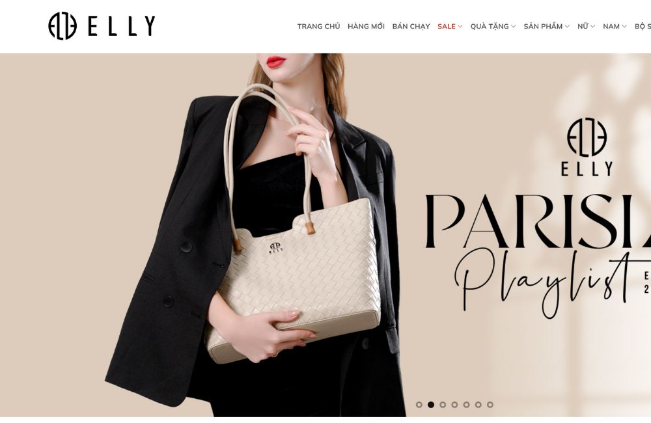This screenshot has width=651, height=423.
Task: Select the third carousel dot
Action: (x=443, y=405)
